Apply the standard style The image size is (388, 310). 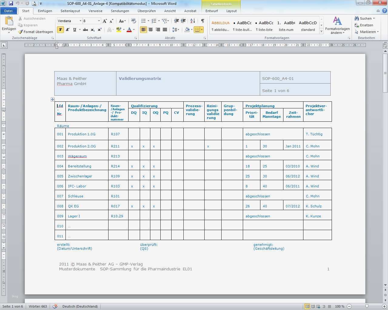308,26
